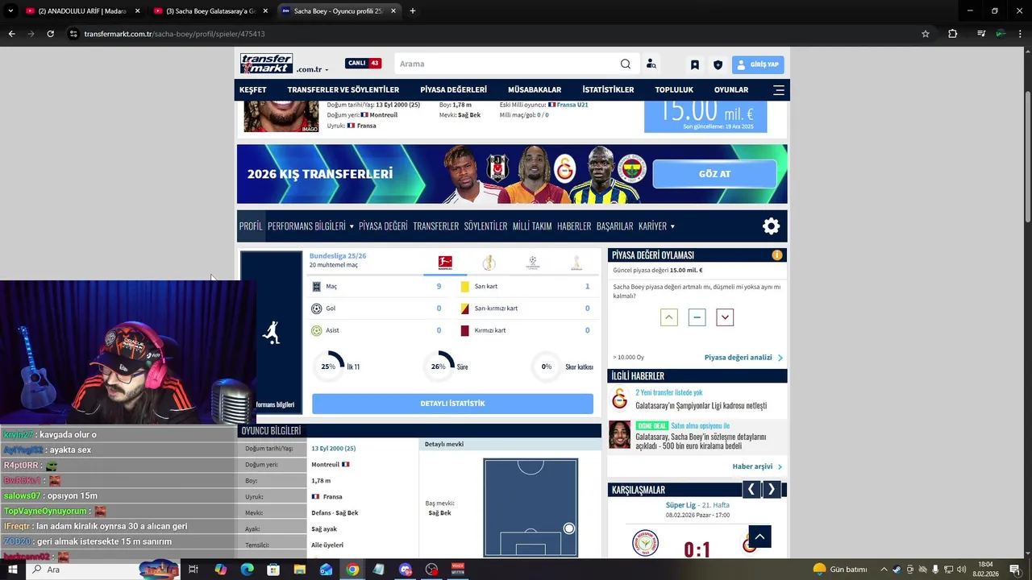Screen dimensions: 1032x580
Task: Open Piyasa değeri analizi link
Action: point(743,358)
